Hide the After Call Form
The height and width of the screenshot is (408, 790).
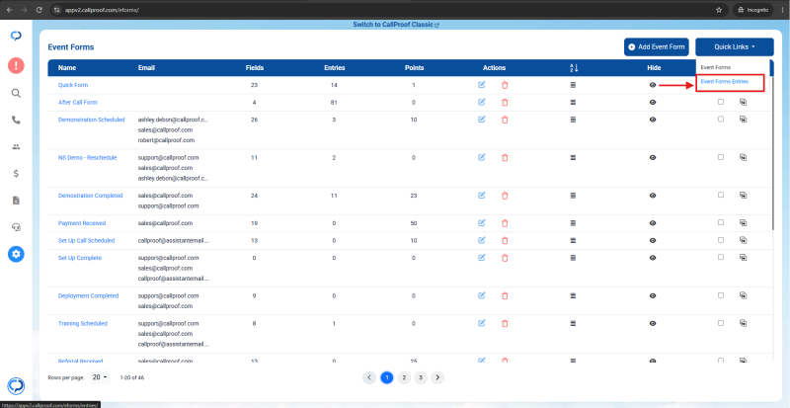click(653, 103)
